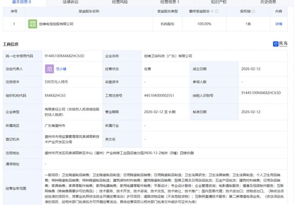Click 2026-02-12 至 长期 business term
The width and height of the screenshot is (294, 205).
(x=160, y=112)
